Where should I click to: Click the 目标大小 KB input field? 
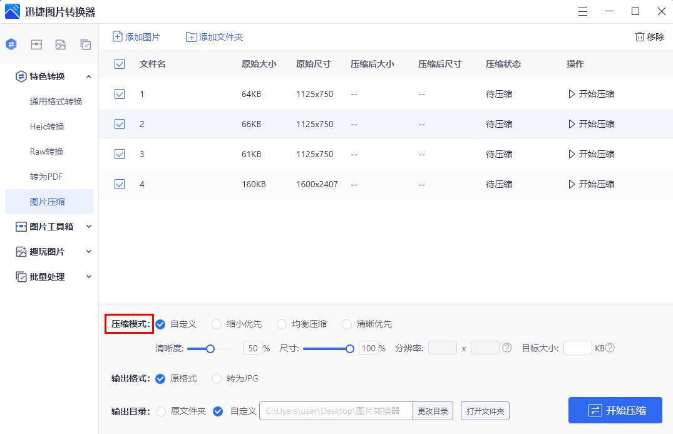click(x=577, y=348)
